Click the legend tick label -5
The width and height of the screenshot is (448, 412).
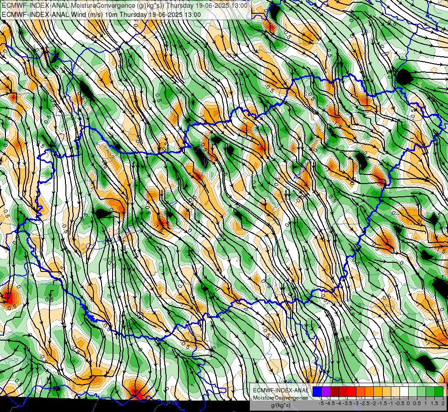(321, 403)
